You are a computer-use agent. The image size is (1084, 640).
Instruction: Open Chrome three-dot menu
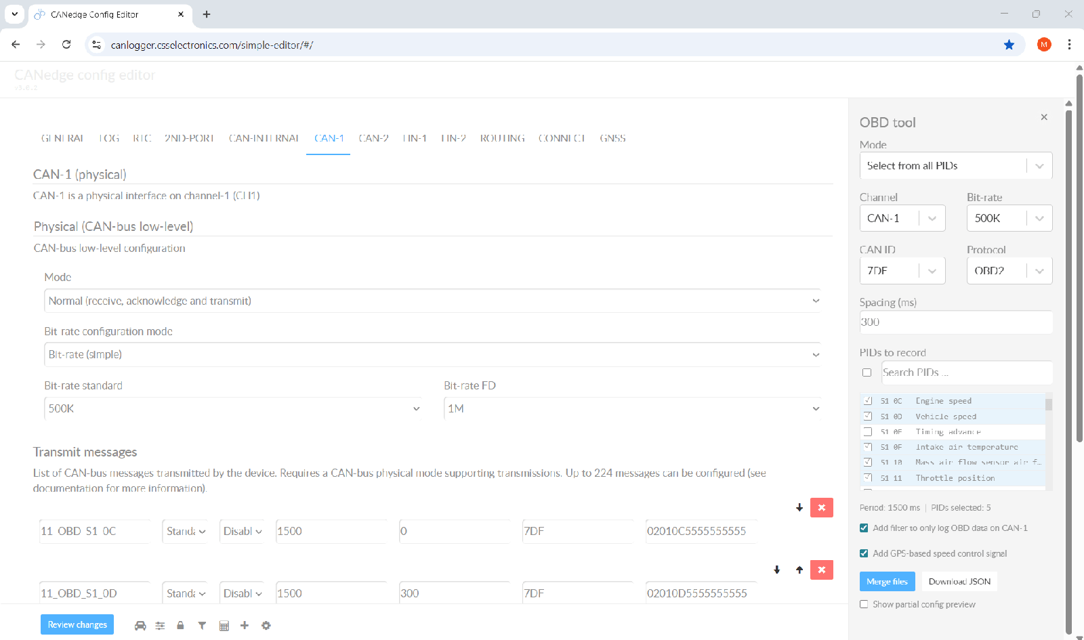tap(1069, 45)
